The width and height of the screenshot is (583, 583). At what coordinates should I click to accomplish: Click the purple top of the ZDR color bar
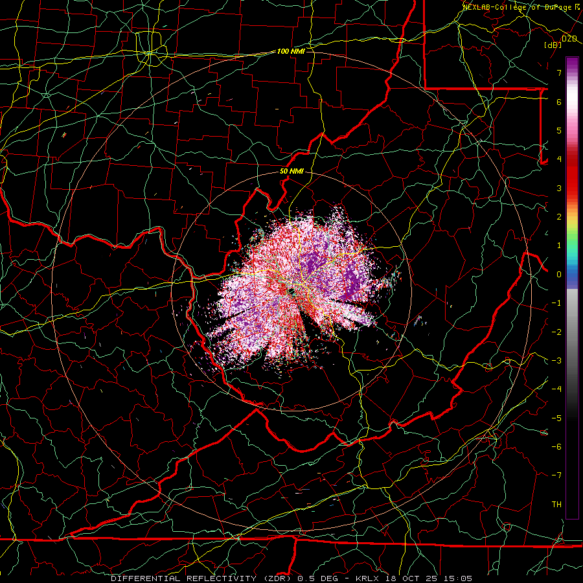coord(572,64)
